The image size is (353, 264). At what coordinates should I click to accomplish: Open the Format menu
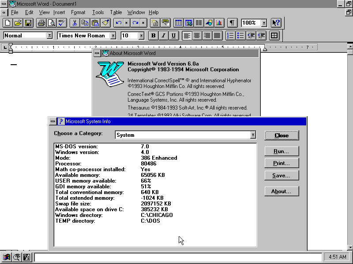[78, 12]
